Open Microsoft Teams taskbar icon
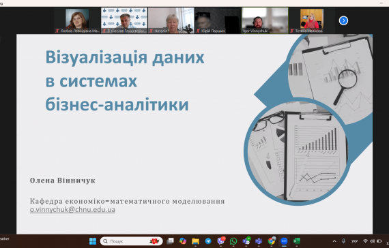Image resolution: width=389 pixels, height=248 pixels. 259,241
